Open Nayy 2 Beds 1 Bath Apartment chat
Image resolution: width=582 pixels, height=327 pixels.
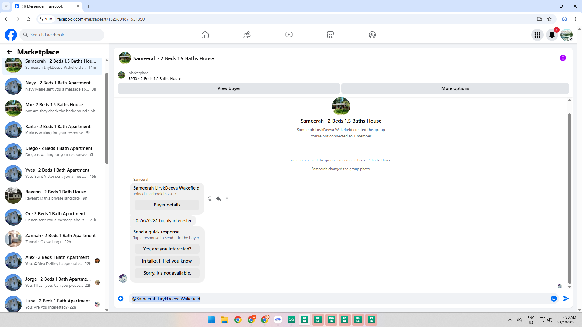pos(52,86)
